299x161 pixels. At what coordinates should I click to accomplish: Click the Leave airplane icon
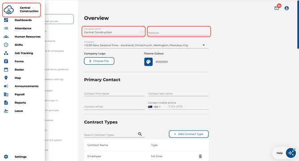coord(6,111)
